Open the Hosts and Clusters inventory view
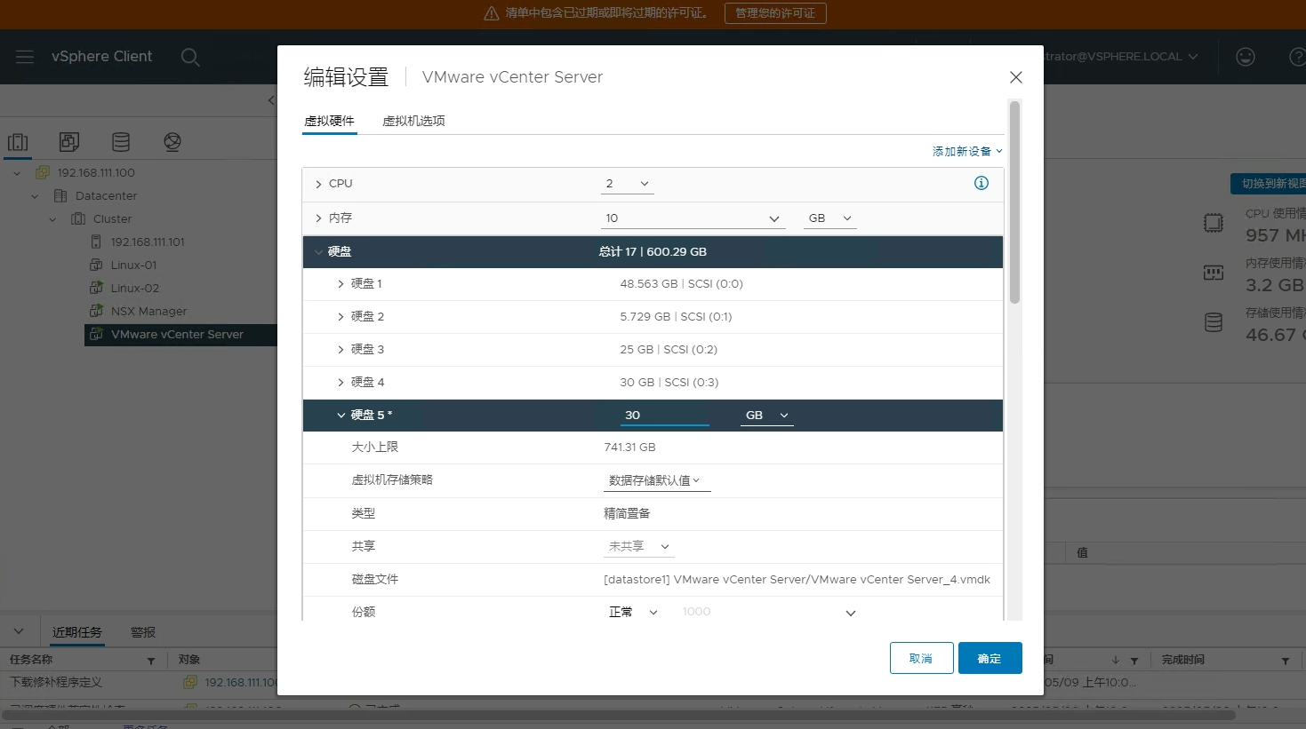 [x=18, y=142]
